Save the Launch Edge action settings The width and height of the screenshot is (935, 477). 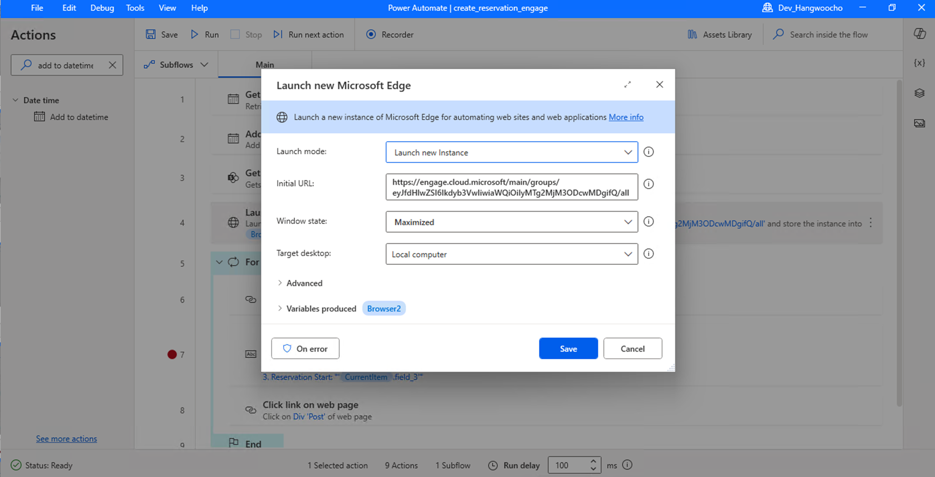[x=568, y=349]
